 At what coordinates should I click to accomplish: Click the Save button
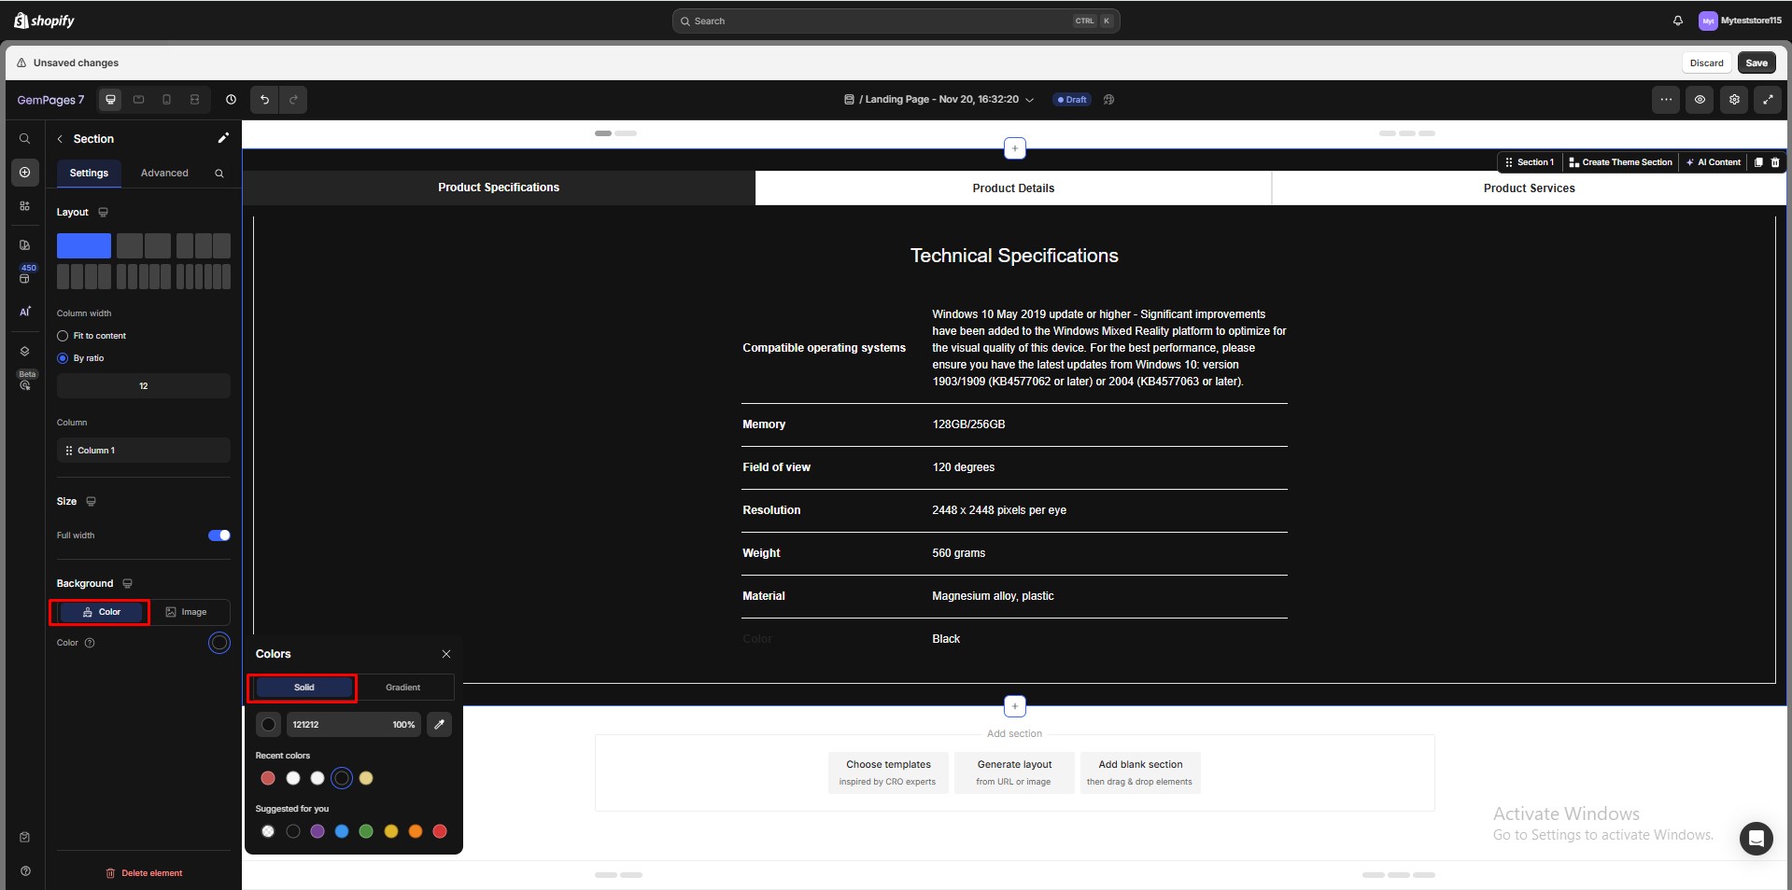click(x=1756, y=63)
